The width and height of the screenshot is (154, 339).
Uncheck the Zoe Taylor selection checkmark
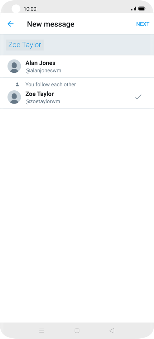click(x=138, y=97)
